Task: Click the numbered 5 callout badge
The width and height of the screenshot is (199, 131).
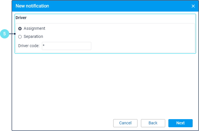Action: pyautogui.click(x=5, y=34)
